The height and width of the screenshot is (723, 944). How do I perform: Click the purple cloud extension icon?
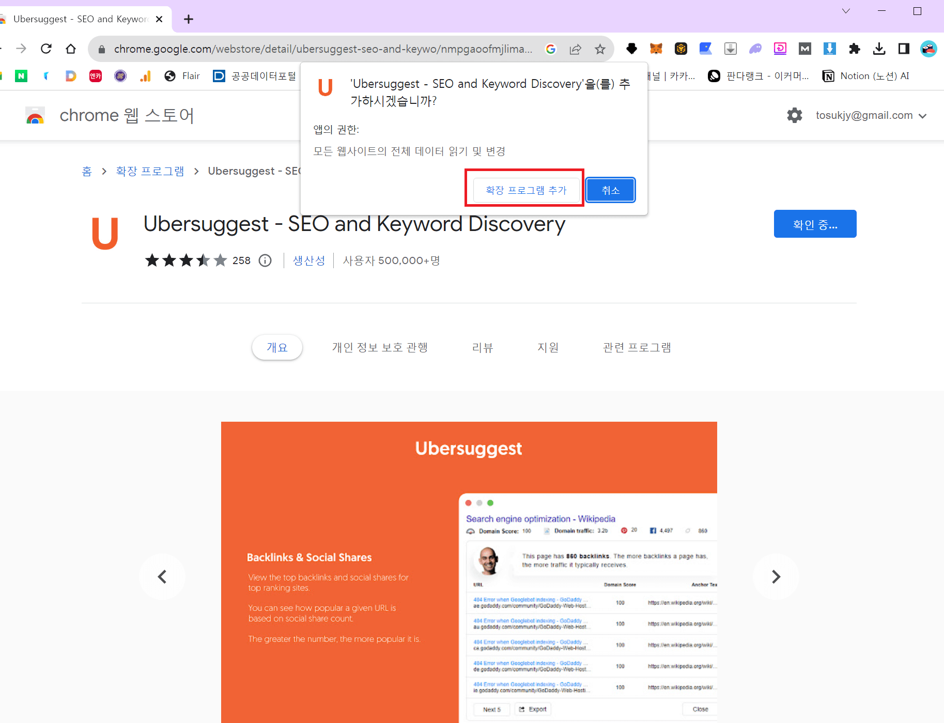(755, 49)
